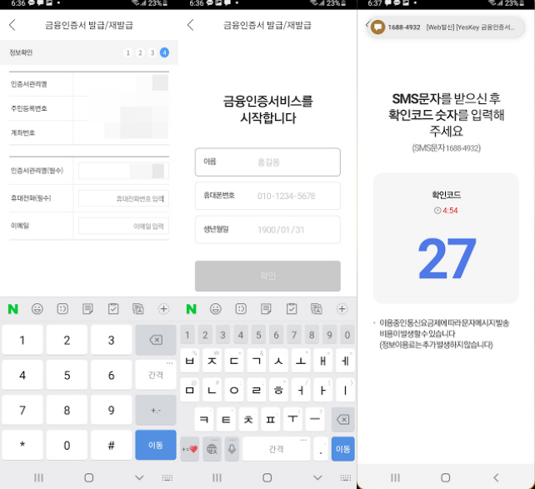The image size is (535, 489).
Task: Select step 2 indicator
Action: (x=140, y=52)
